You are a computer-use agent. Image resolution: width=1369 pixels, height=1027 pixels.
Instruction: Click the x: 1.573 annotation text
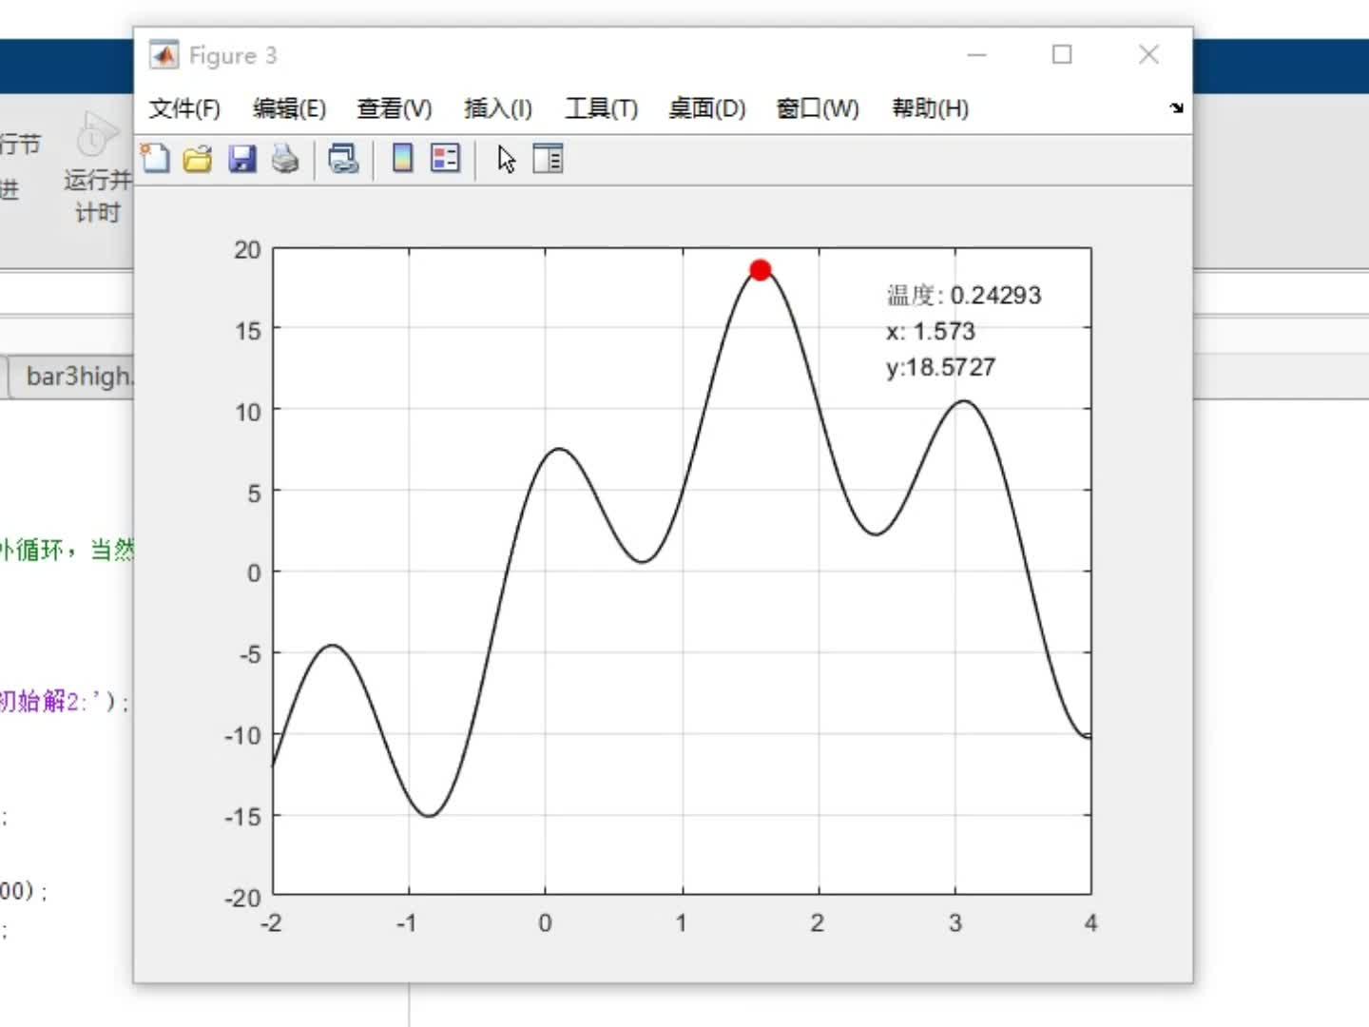tap(931, 331)
